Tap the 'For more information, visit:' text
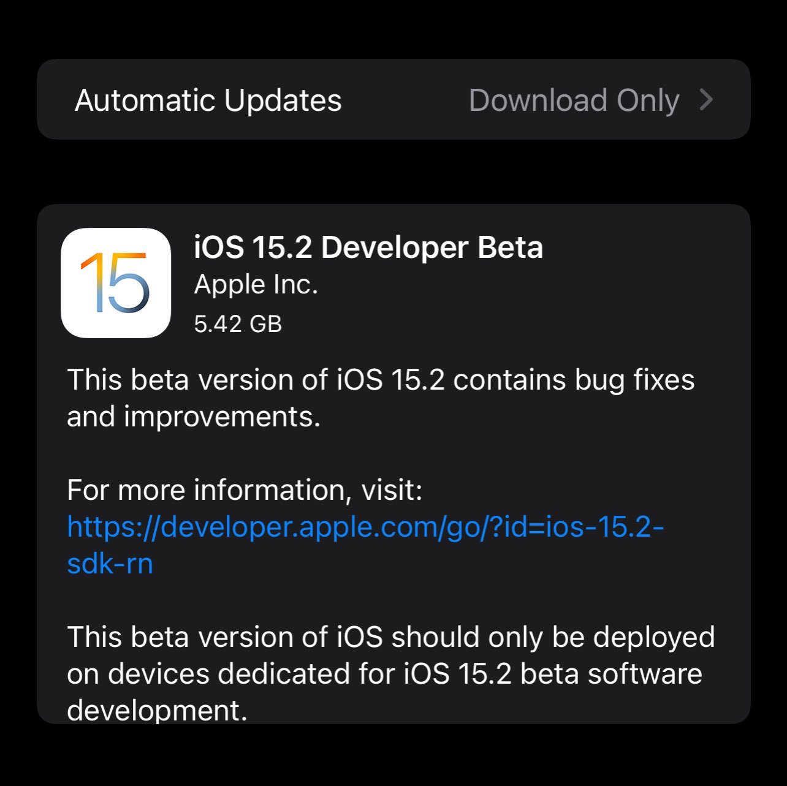Viewport: 787px width, 786px height. tap(245, 490)
